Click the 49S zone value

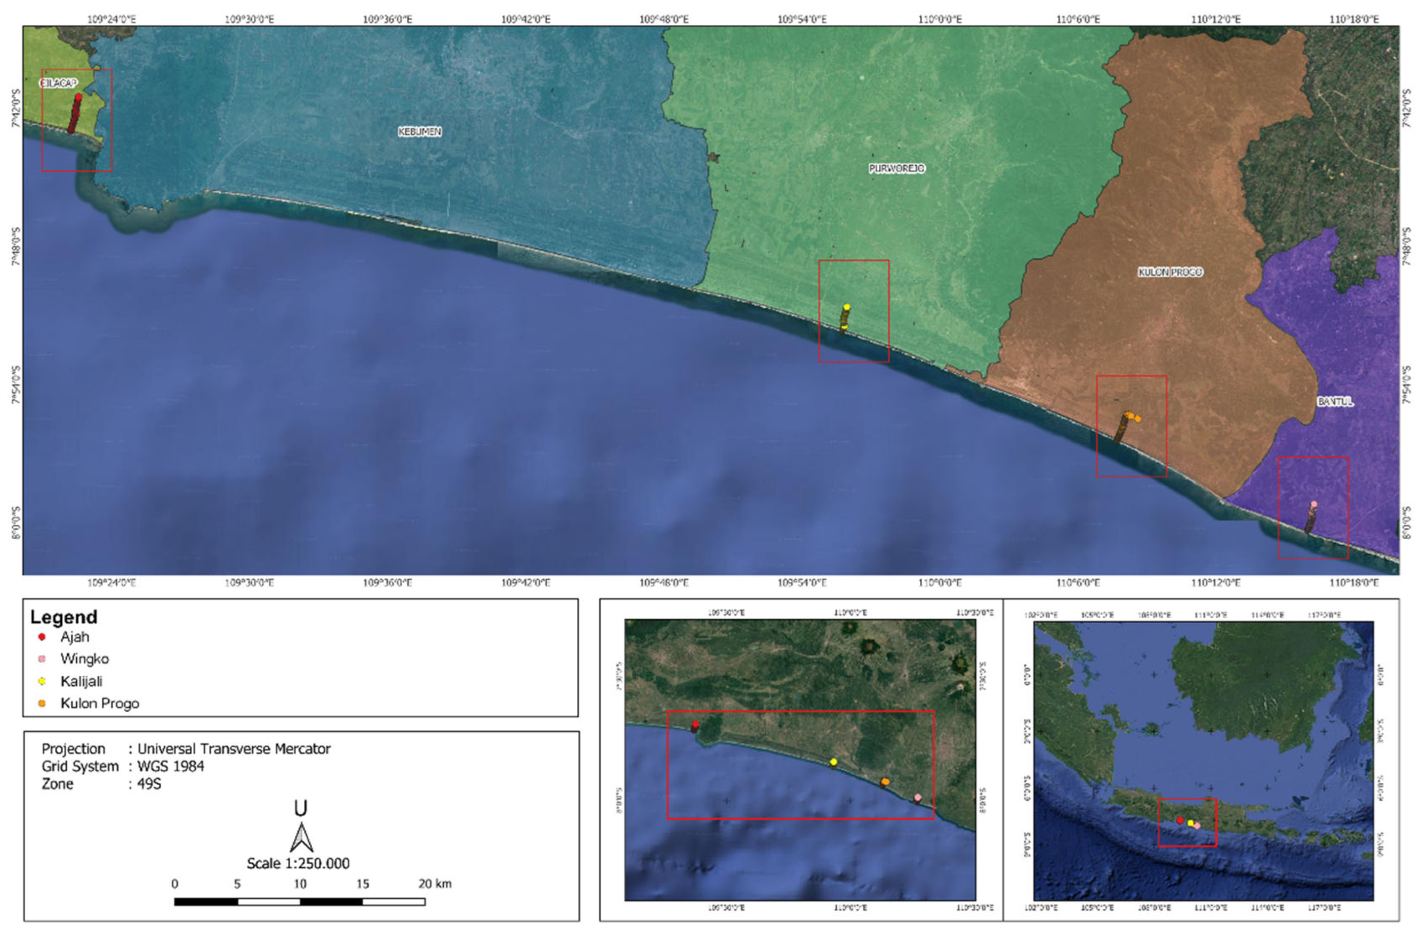149,784
